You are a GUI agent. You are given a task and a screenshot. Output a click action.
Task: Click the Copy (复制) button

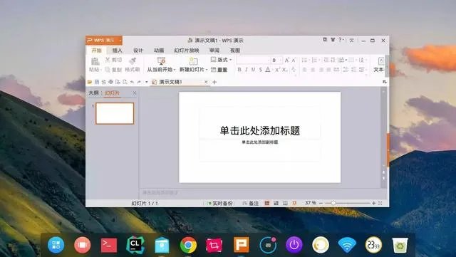(113, 70)
